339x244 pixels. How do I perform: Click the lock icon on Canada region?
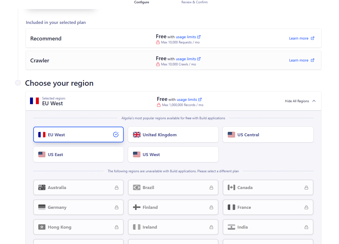tap(306, 188)
